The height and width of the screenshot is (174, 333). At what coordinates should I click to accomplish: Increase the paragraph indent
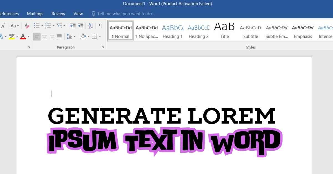point(80,26)
